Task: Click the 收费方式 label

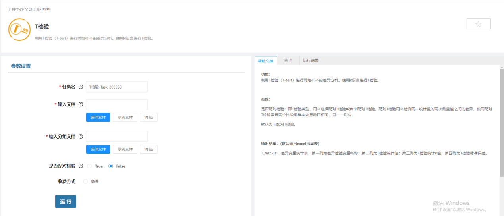Action: 67,181
